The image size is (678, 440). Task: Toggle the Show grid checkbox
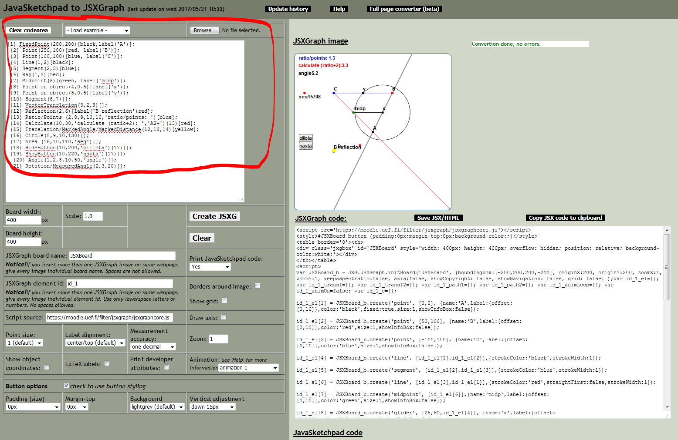[224, 301]
